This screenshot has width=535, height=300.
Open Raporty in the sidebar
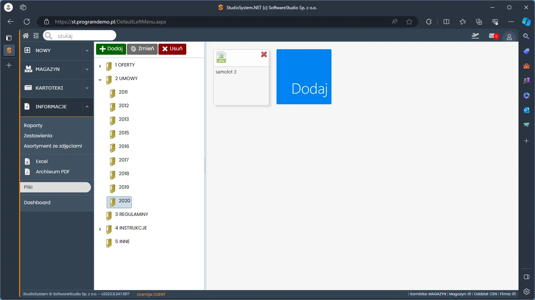33,125
